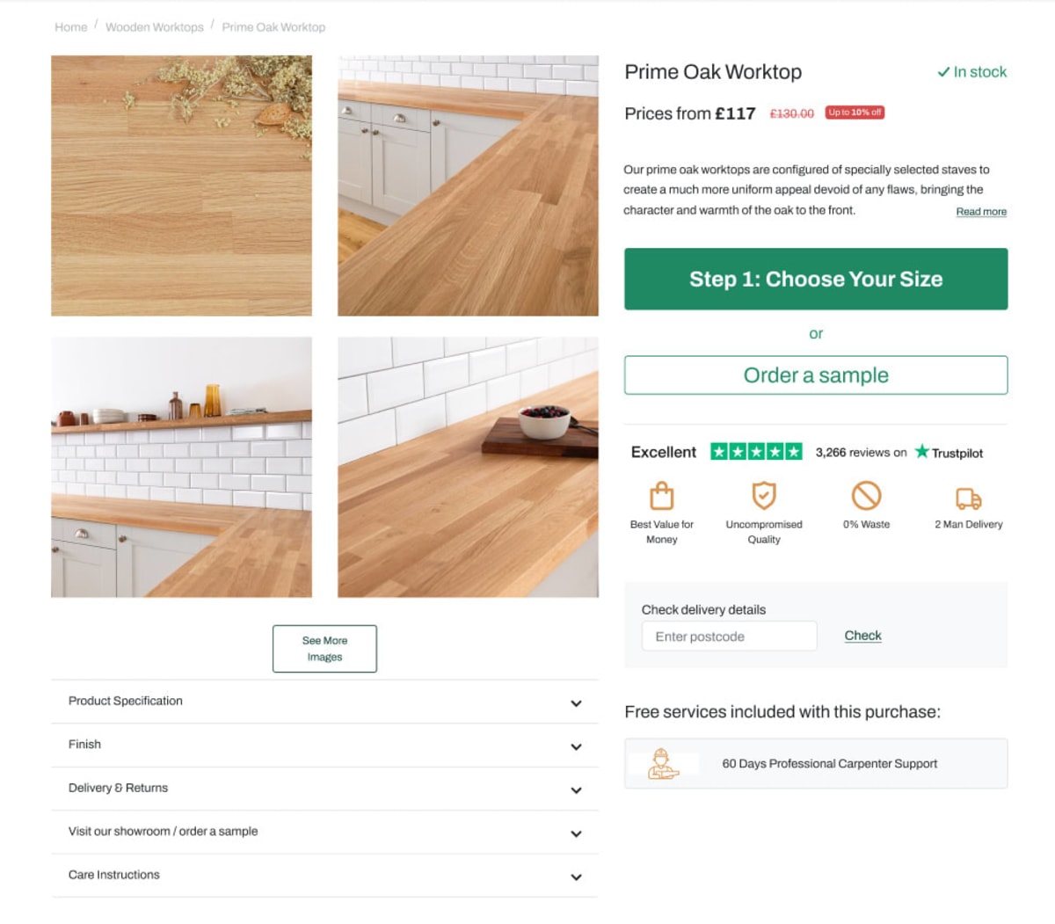Image resolution: width=1055 pixels, height=924 pixels.
Task: Expand Delivery & Returns details
Action: click(324, 789)
